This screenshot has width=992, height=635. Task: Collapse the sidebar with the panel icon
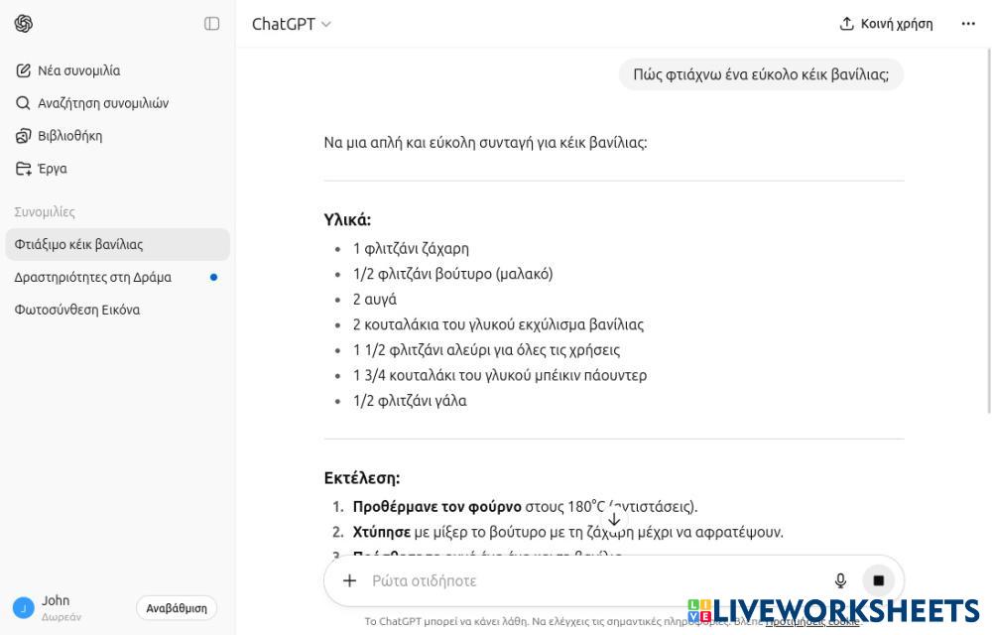pyautogui.click(x=211, y=24)
